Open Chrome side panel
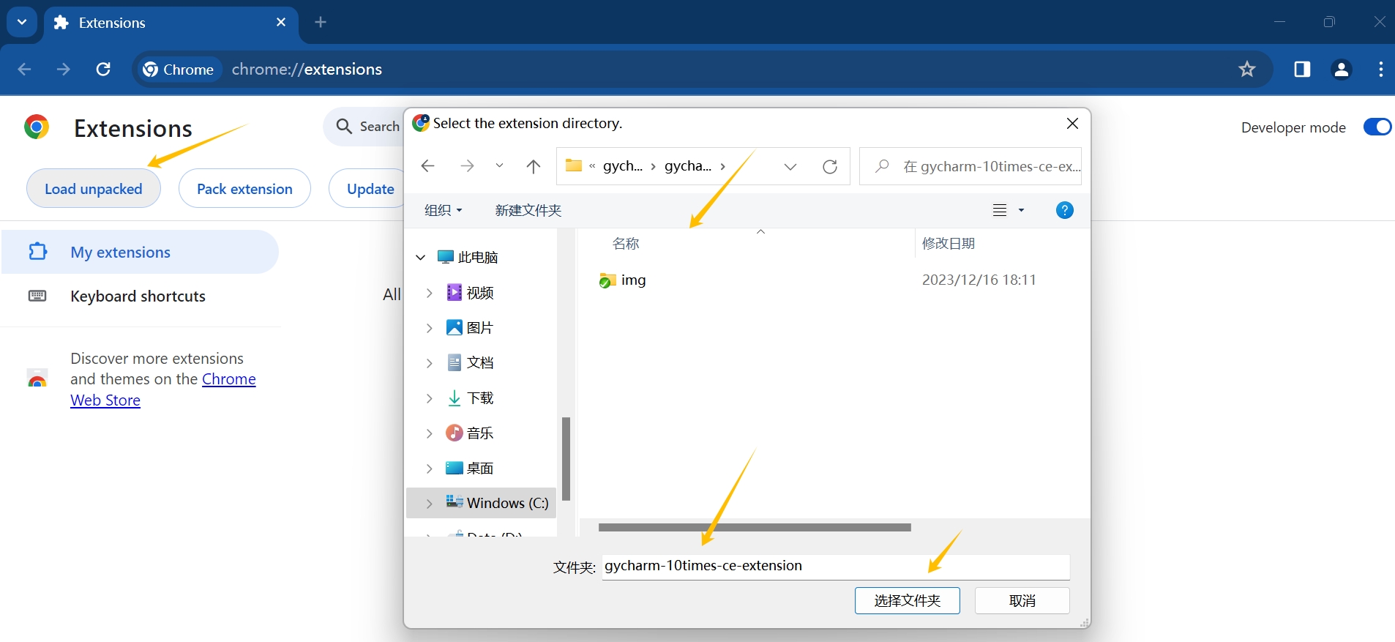 1302,70
